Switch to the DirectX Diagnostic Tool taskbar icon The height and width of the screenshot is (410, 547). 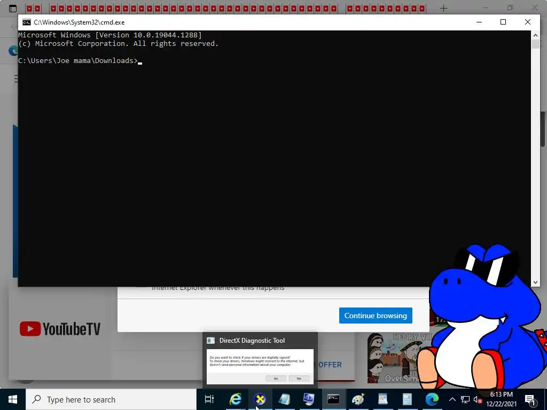pyautogui.click(x=260, y=399)
